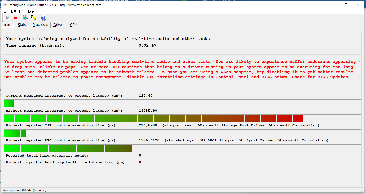Open options via the monitor-and-pencil toolbar icon
The image size is (366, 194).
click(25, 18)
